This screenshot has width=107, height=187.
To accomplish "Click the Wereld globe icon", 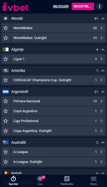I will click(6, 18).
